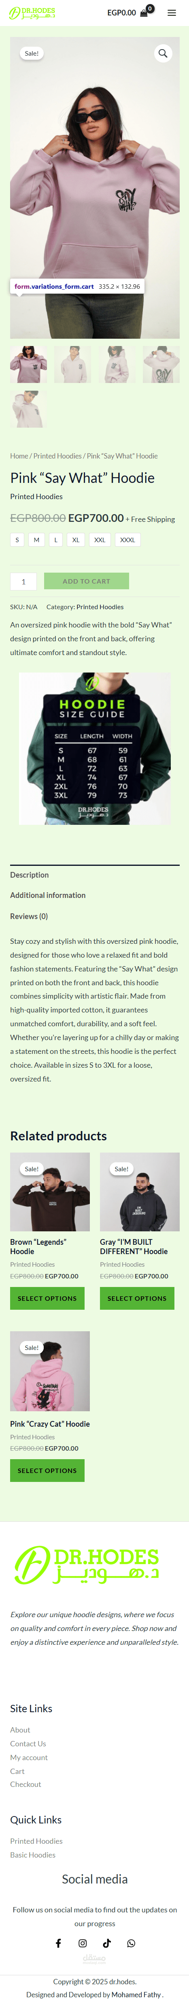Select size XXXL option
This screenshot has height=2005, width=189.
tap(128, 539)
